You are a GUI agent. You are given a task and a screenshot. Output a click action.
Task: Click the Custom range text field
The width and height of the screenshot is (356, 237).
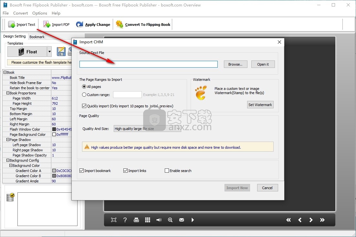click(127, 94)
